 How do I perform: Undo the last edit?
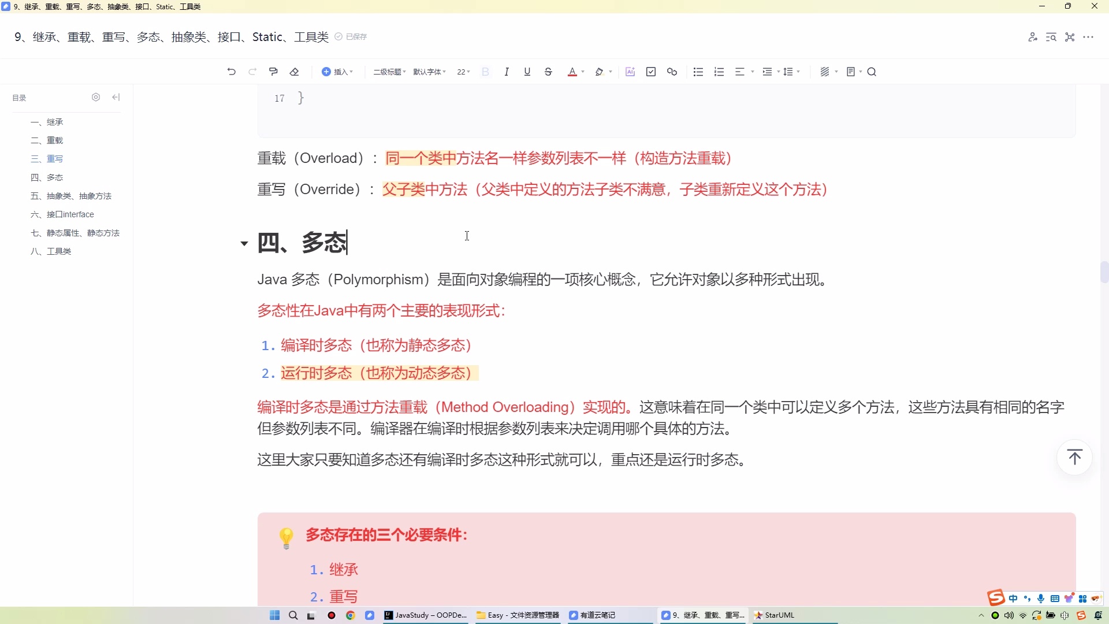231,71
